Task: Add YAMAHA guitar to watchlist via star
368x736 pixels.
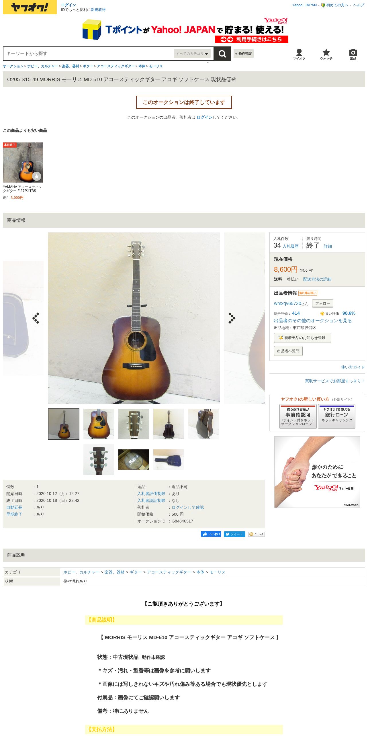Action: [37, 176]
